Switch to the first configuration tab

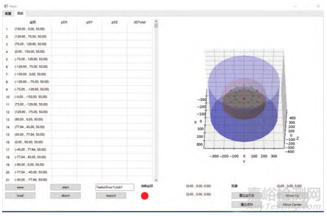8,12
